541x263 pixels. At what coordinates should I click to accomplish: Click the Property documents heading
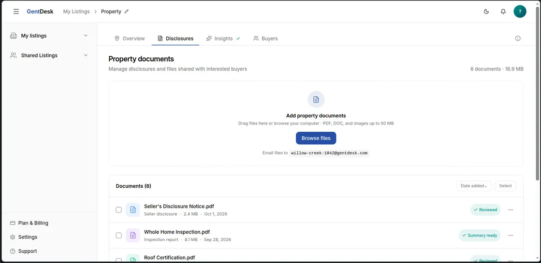(141, 59)
